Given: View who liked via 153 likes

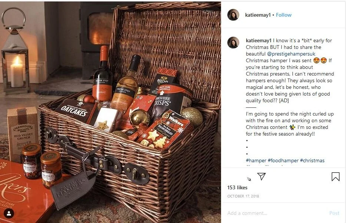Looking at the screenshot, I should (x=237, y=187).
